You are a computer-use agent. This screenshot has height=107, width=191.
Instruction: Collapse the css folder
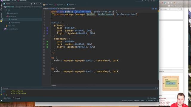pyautogui.click(x=5, y=10)
